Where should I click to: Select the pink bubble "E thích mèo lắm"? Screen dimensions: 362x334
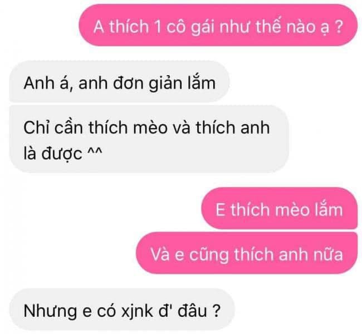280,208
